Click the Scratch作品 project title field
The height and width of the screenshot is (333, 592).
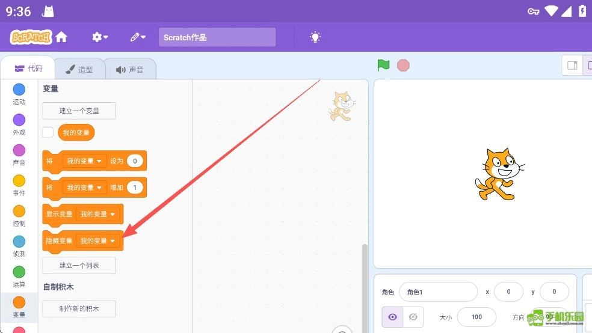pos(217,37)
